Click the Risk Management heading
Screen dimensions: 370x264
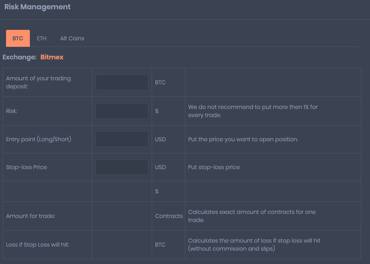coord(38,7)
